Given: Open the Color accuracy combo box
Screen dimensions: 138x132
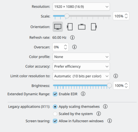Looking at the screenshot, I should tap(81, 67).
